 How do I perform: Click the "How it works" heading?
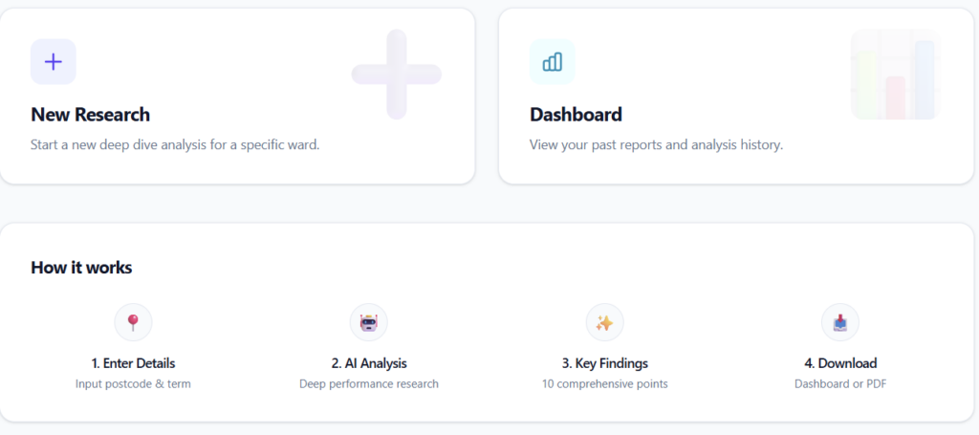[x=81, y=268]
